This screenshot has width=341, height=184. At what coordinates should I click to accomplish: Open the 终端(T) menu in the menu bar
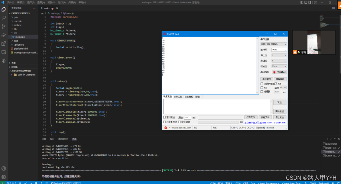coord(72,2)
